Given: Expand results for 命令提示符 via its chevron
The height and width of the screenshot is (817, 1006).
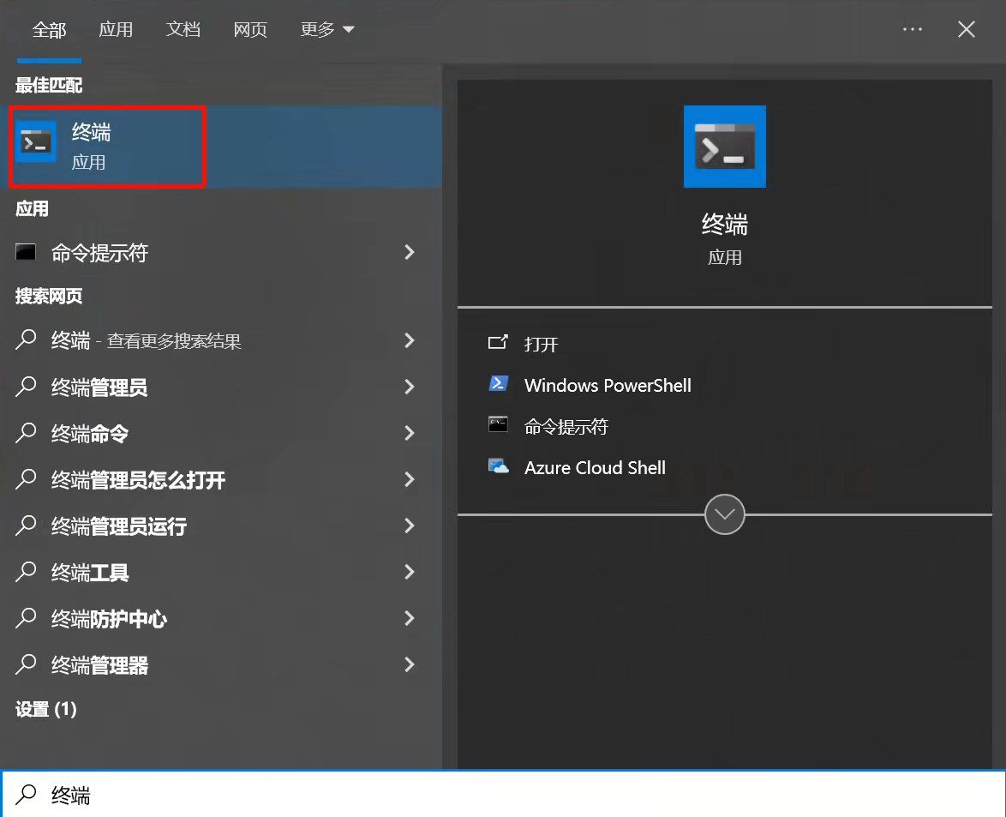Looking at the screenshot, I should pyautogui.click(x=410, y=252).
